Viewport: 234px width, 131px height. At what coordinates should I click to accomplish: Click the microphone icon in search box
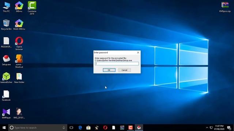point(64,128)
